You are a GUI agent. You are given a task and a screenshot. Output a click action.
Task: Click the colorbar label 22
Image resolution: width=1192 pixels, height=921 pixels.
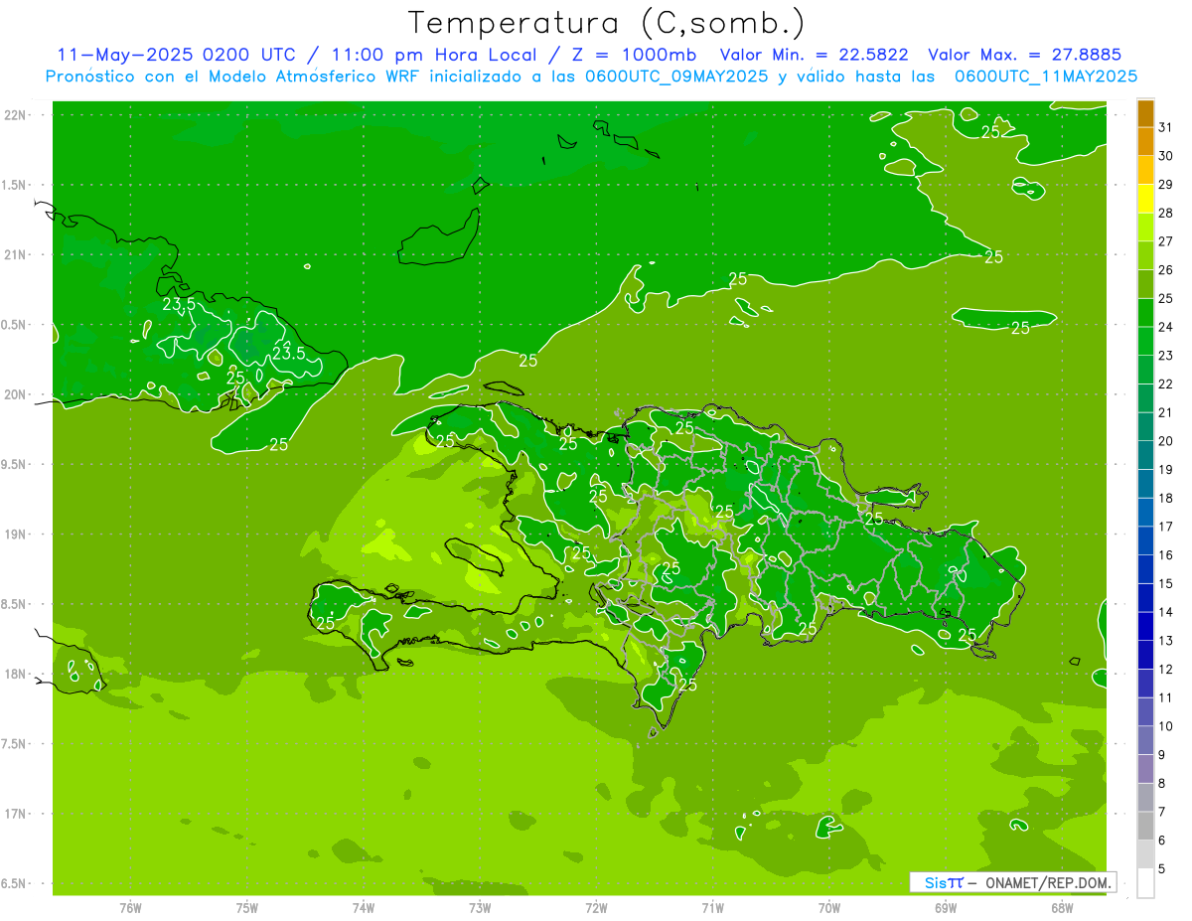[1166, 384]
